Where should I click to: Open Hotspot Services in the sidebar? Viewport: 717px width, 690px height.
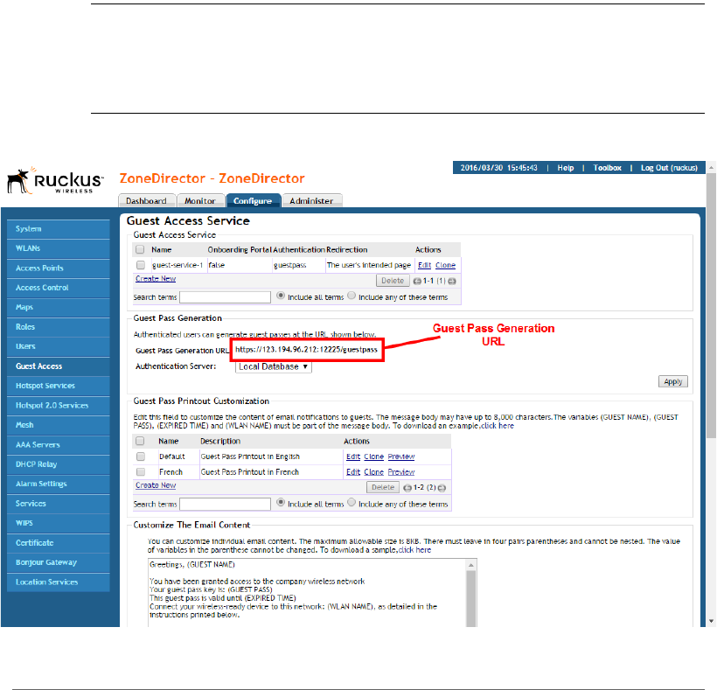click(59, 386)
